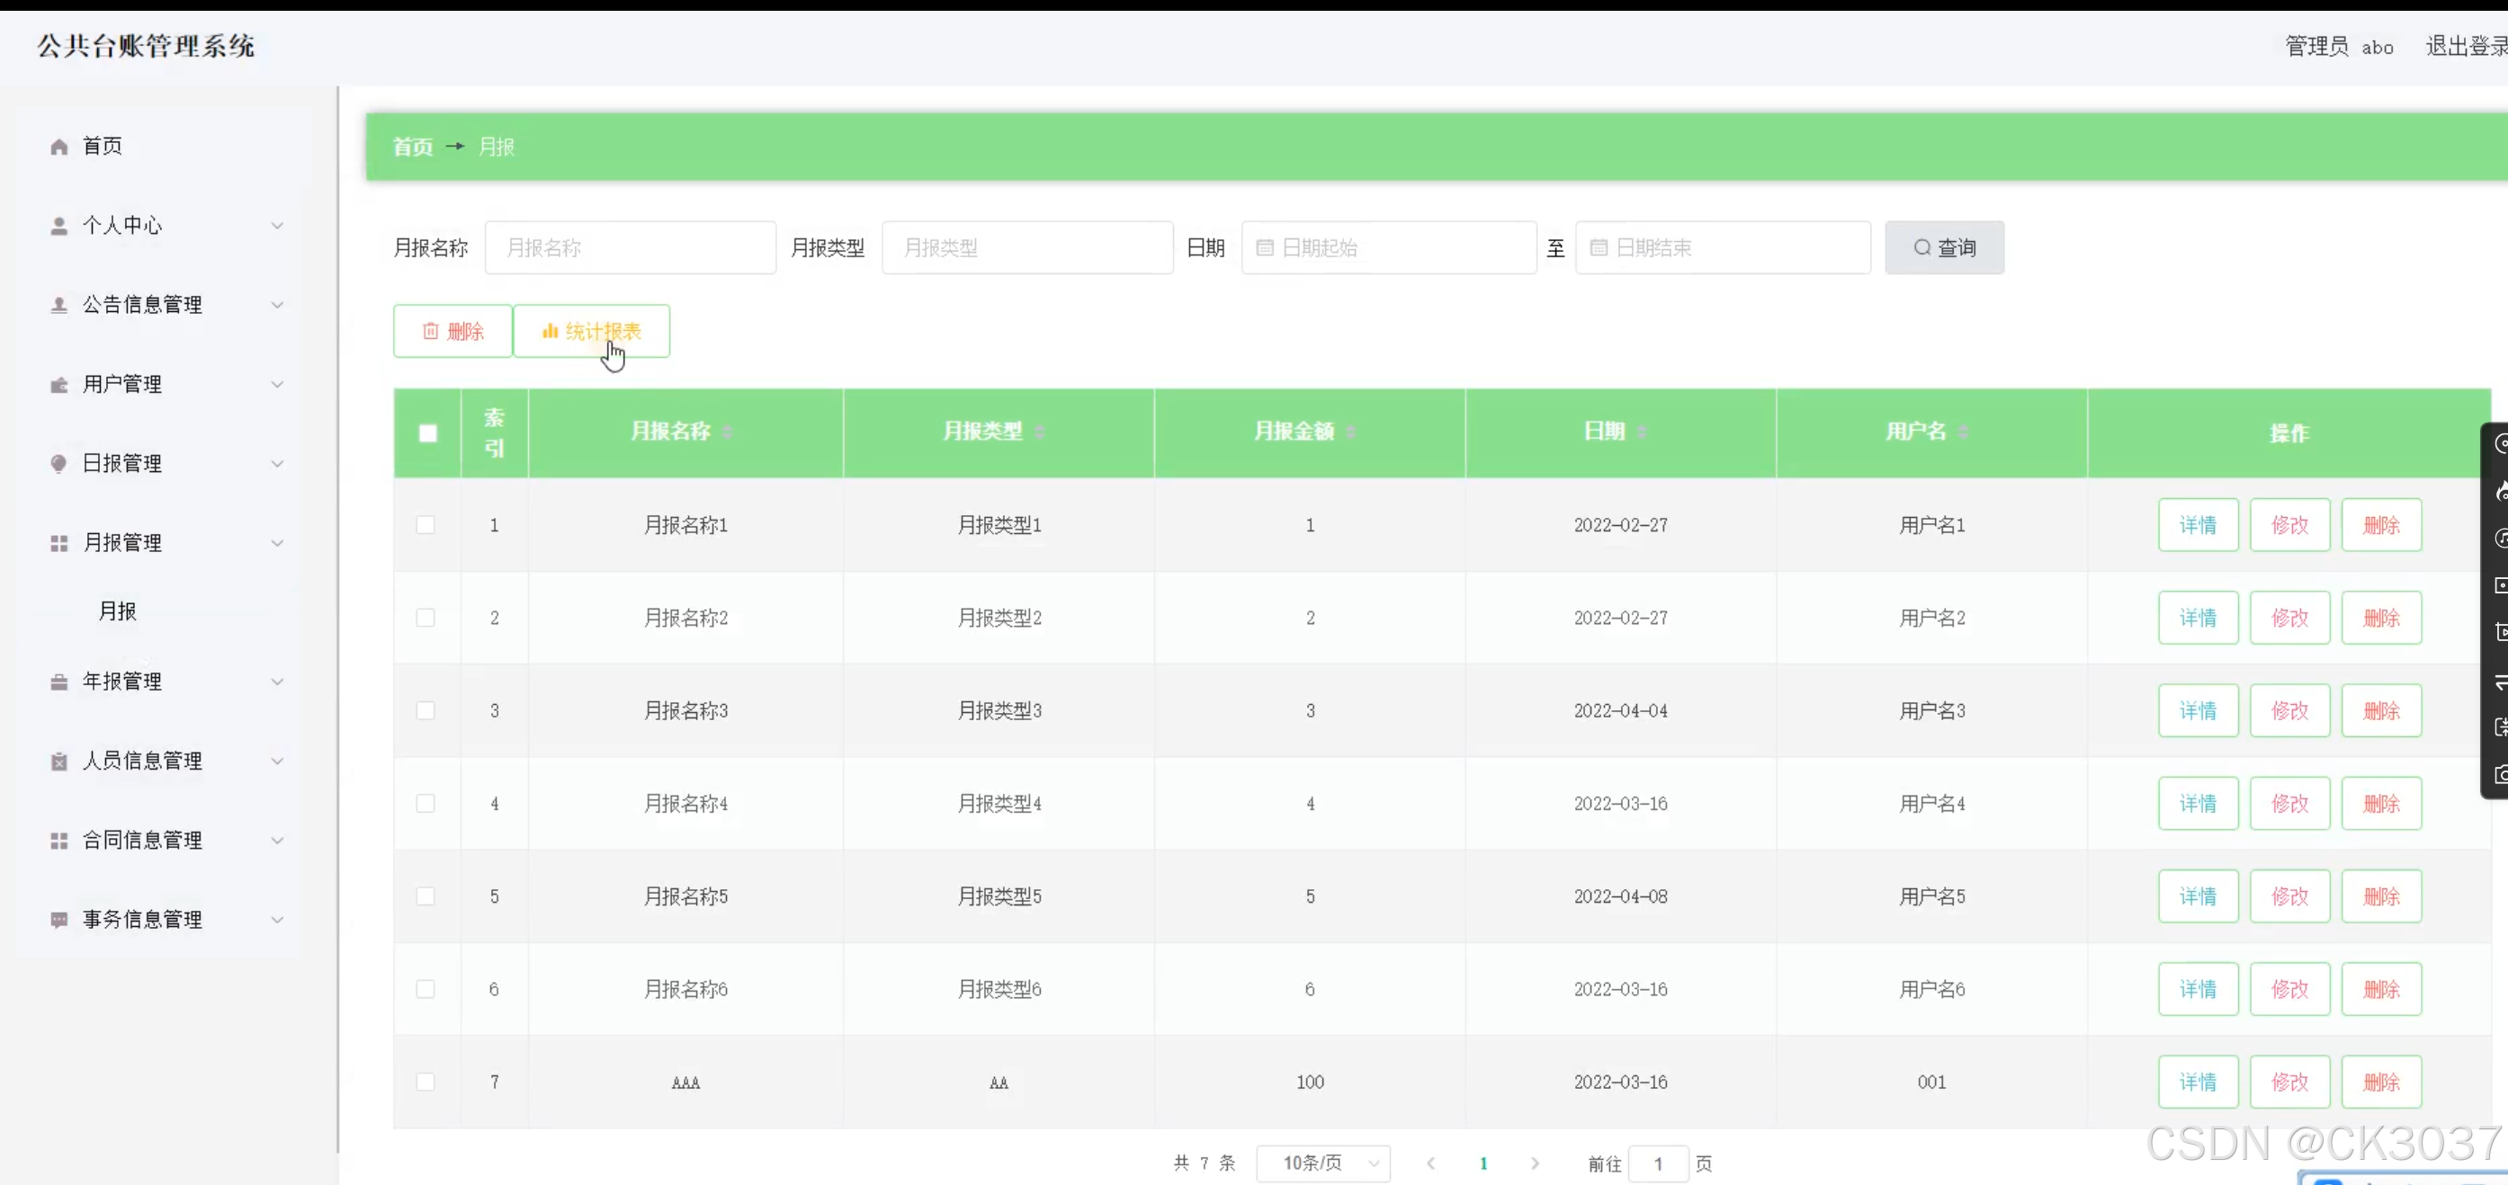Go to next page using the right arrow
The image size is (2508, 1185).
click(x=1535, y=1163)
